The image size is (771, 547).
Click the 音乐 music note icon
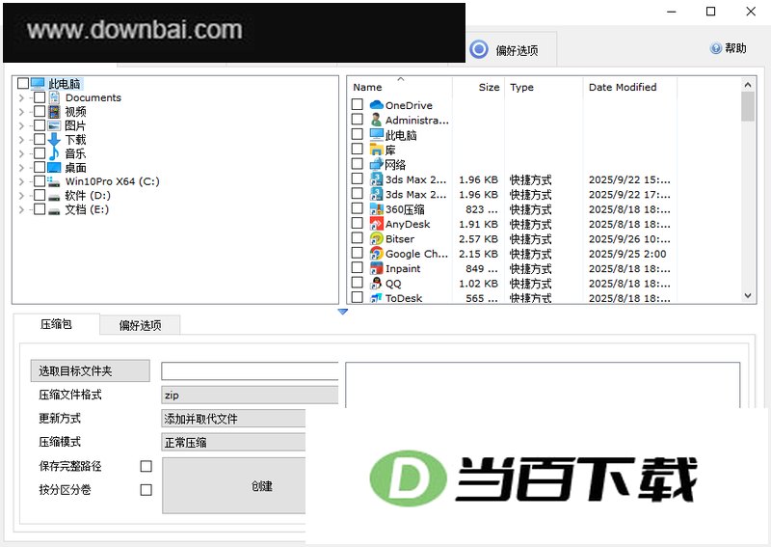54,153
